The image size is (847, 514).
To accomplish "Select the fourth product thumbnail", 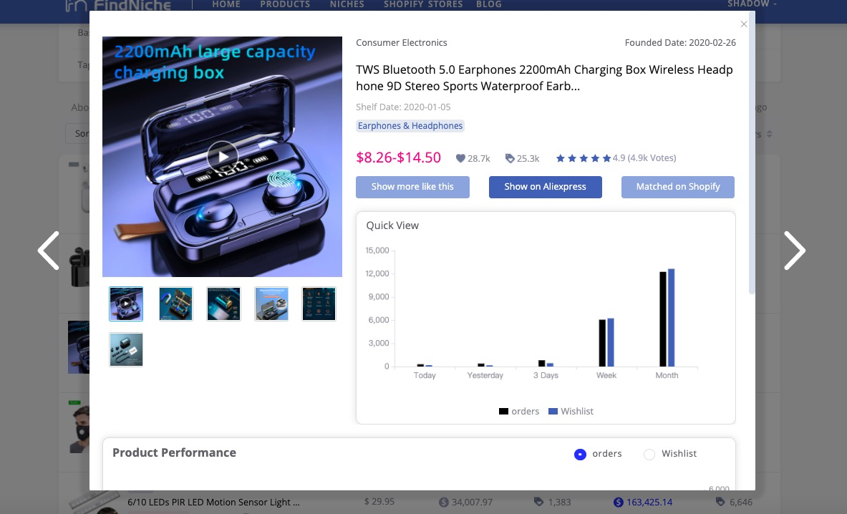I will point(271,304).
